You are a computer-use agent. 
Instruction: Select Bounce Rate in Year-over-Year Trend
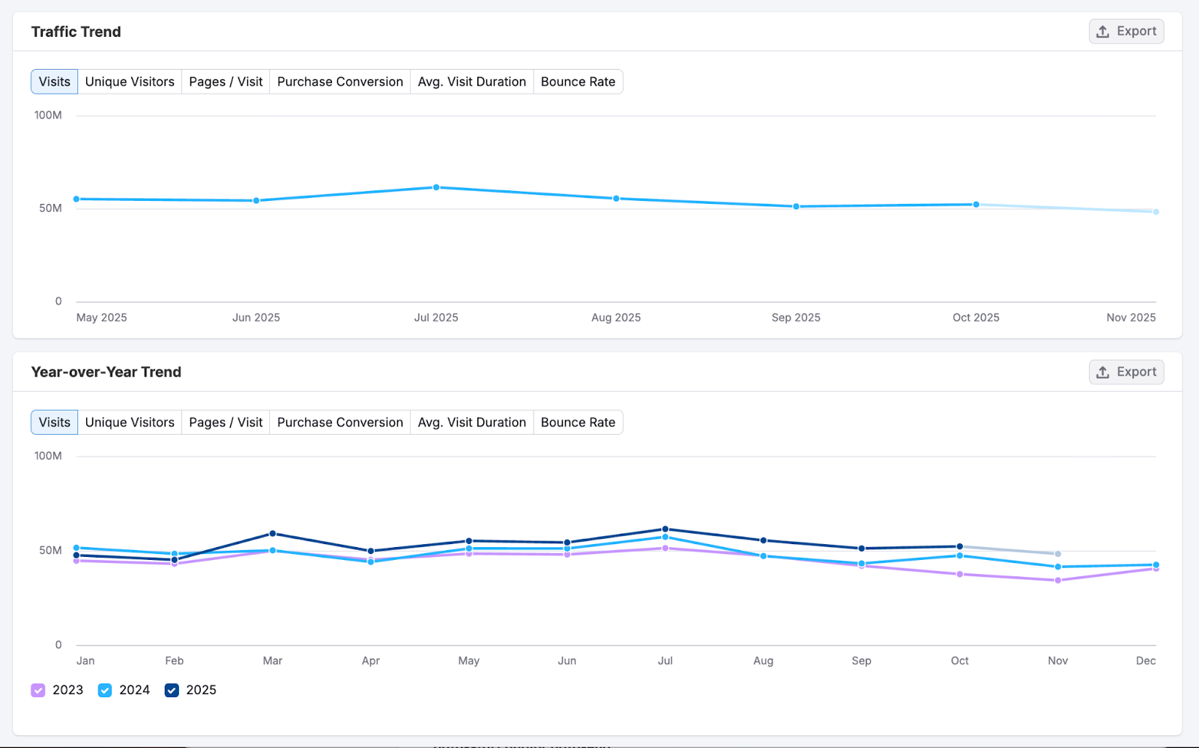click(x=578, y=422)
